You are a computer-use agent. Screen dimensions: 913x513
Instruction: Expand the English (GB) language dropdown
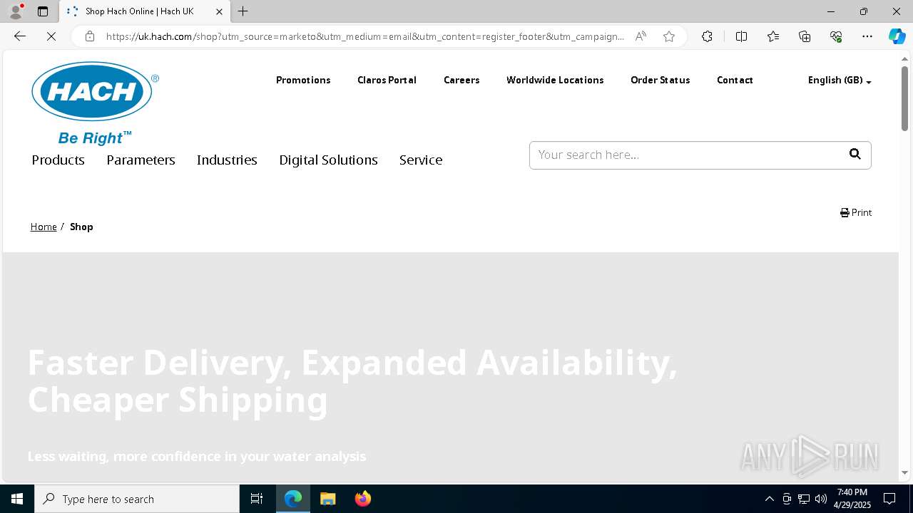pos(840,80)
